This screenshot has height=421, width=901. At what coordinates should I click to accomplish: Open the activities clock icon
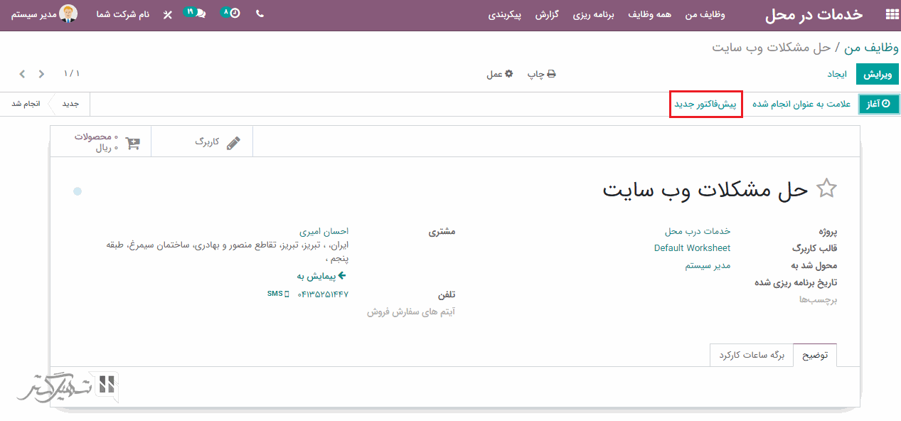click(231, 14)
